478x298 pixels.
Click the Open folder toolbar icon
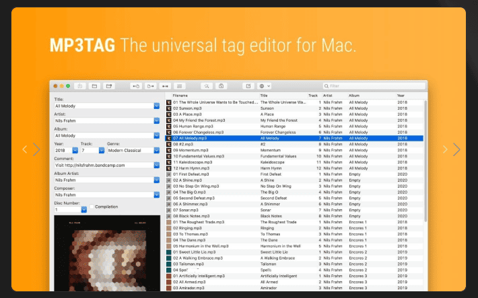94,86
